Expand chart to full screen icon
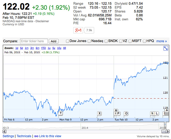The image size is (171, 139). point(166,48)
